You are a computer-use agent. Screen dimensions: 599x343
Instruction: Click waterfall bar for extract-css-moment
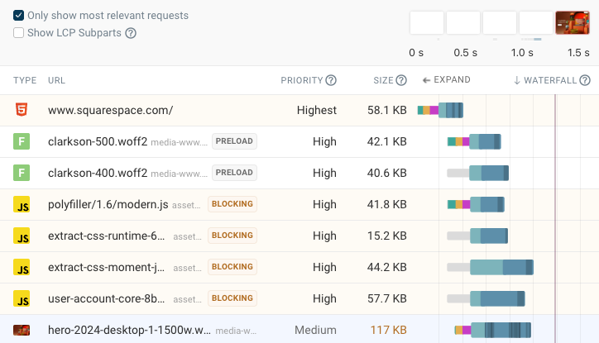pyautogui.click(x=490, y=267)
